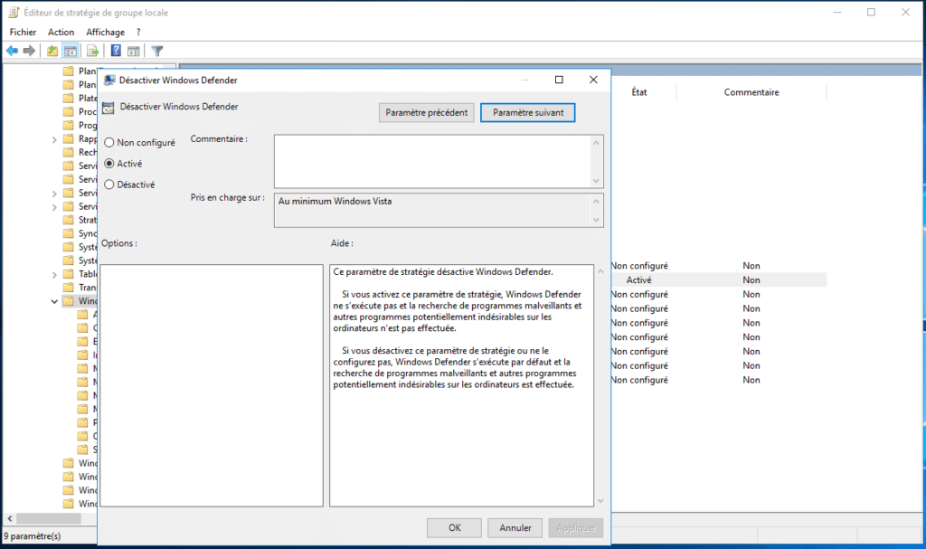Click the folder icon next to Rech
This screenshot has height=549, width=926.
[69, 153]
